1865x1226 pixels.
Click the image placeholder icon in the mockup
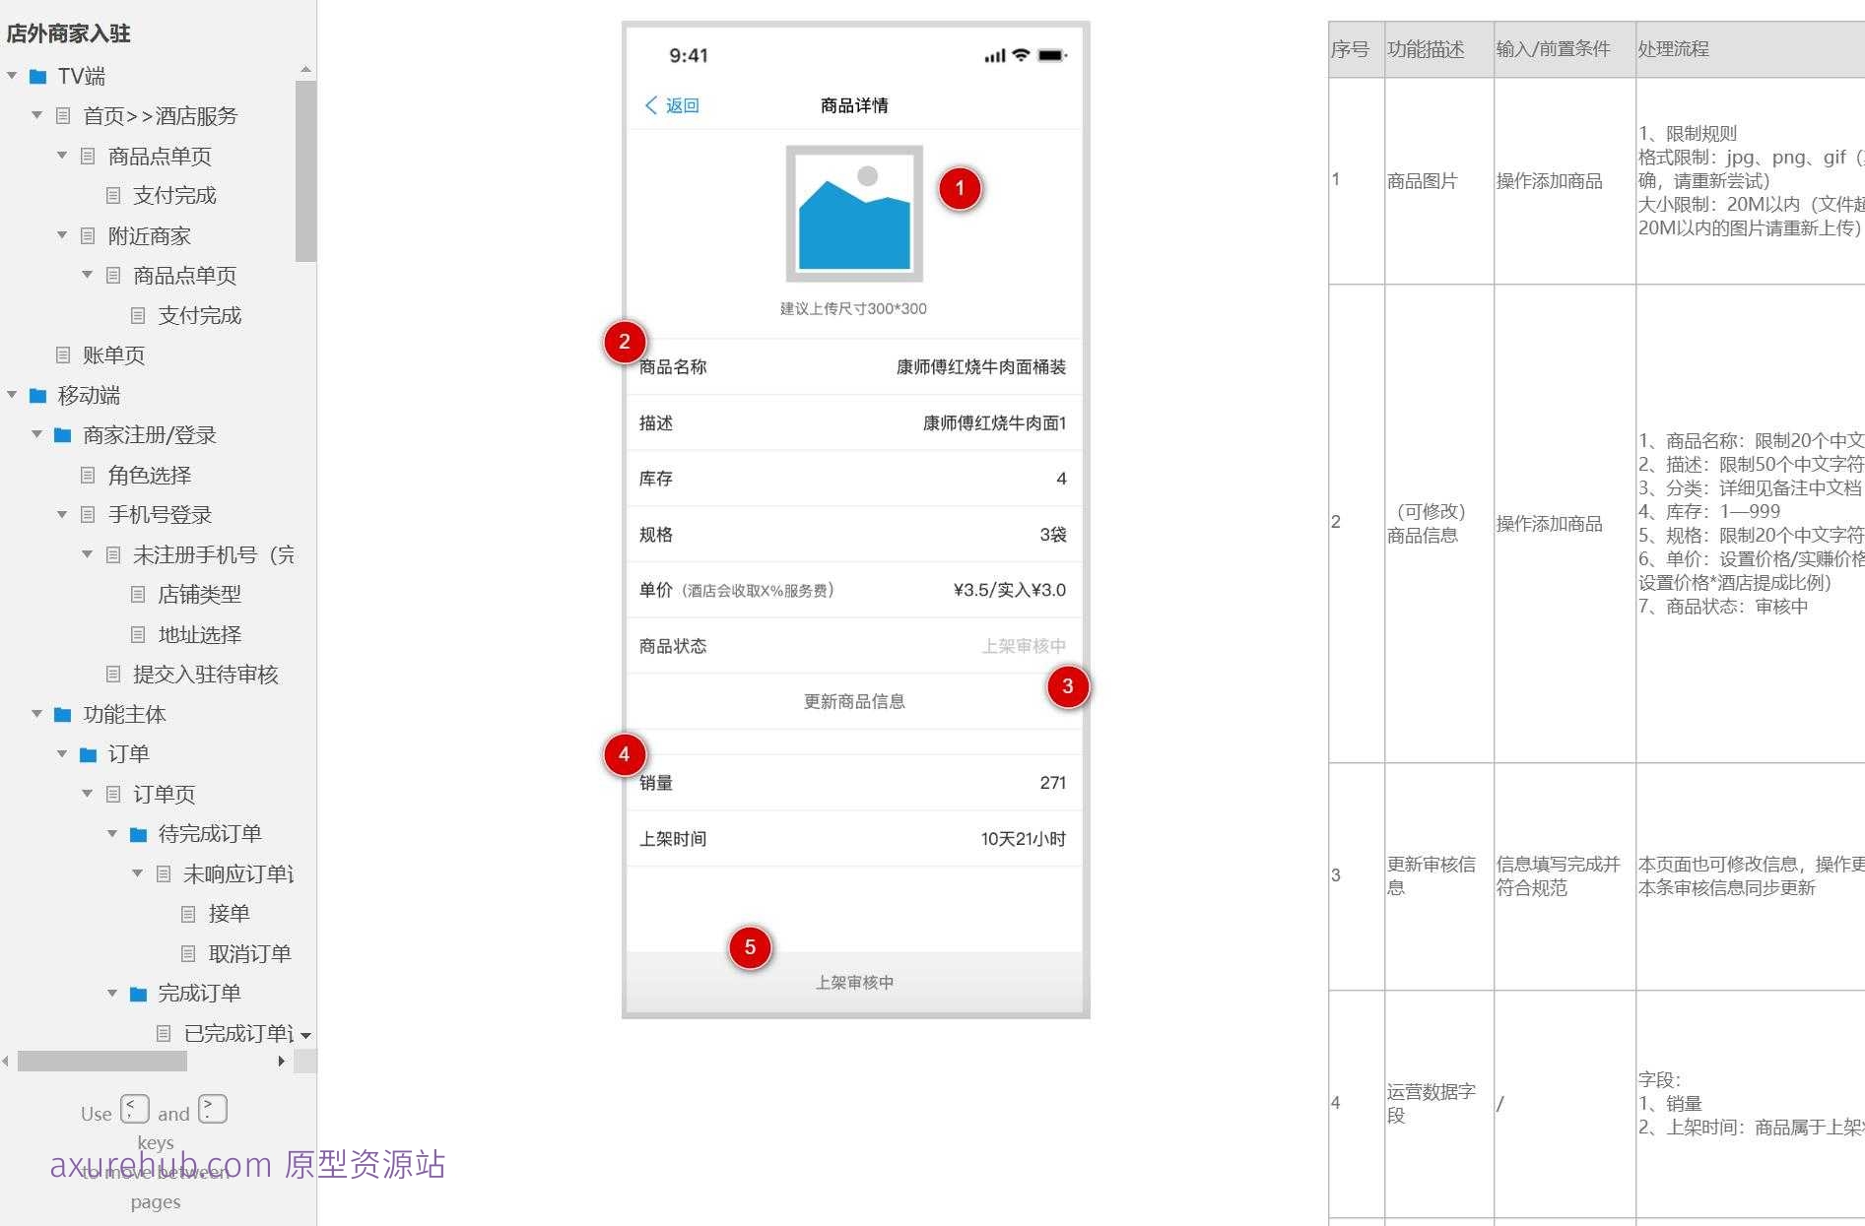point(853,215)
